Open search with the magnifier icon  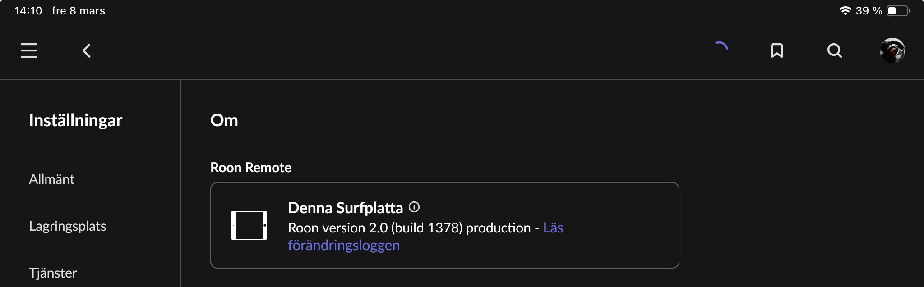pos(835,50)
